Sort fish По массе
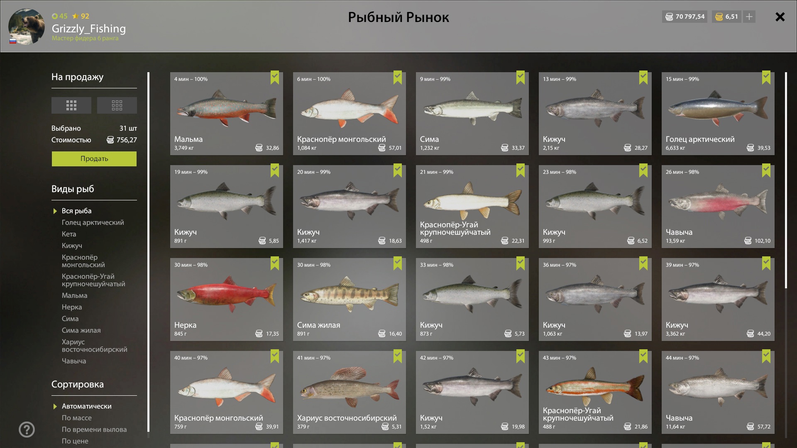The width and height of the screenshot is (797, 448). pos(77,418)
